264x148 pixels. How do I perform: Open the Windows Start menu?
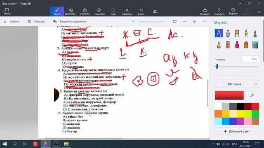[5, 144]
